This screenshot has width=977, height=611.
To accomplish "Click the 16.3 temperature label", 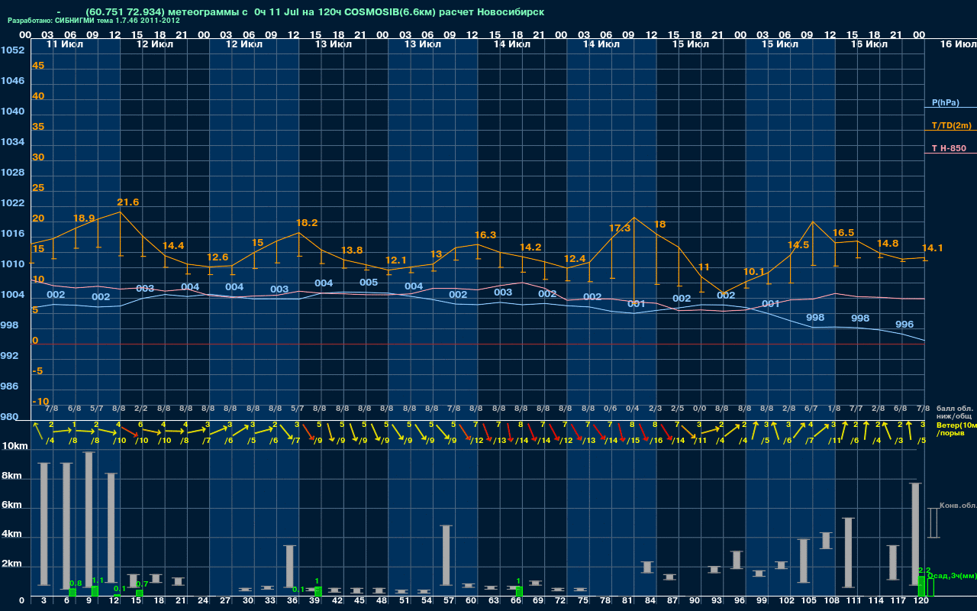I will point(485,235).
